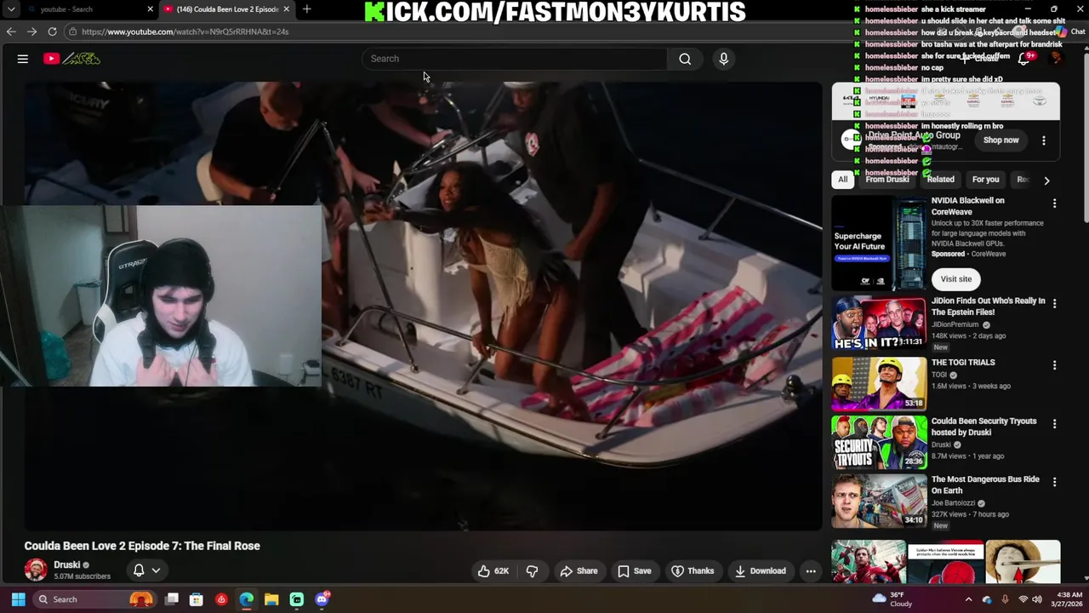This screenshot has width=1089, height=613.
Task: Open Discord from the taskbar
Action: point(322,599)
